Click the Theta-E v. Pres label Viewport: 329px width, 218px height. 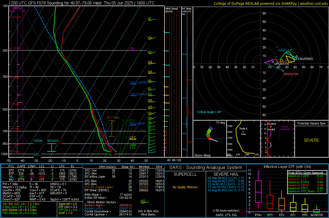(x=243, y=131)
